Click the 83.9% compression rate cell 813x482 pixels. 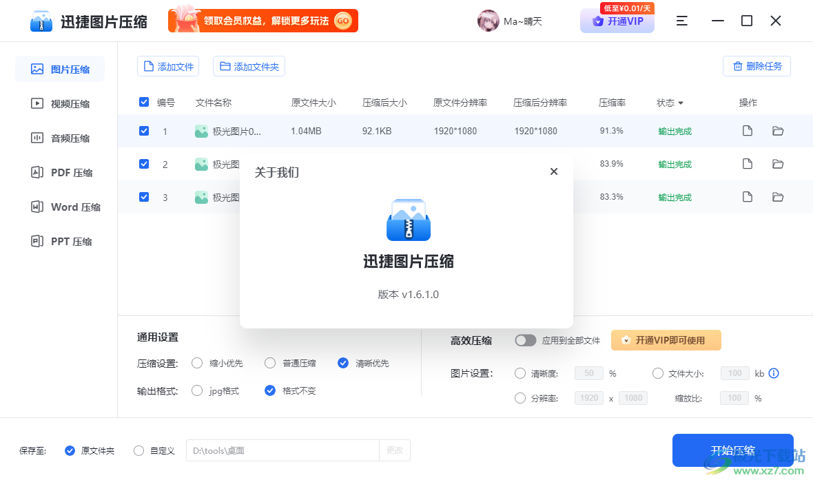coord(612,164)
